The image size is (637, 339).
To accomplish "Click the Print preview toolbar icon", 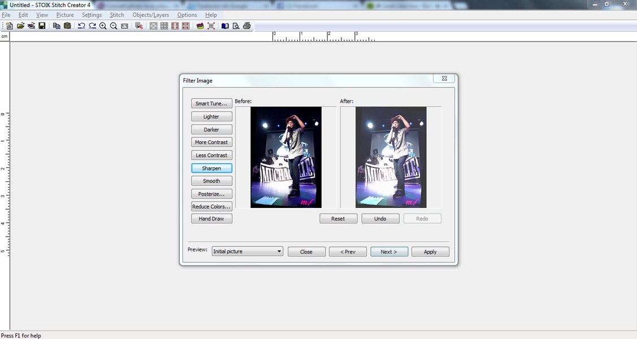I will 236,26.
